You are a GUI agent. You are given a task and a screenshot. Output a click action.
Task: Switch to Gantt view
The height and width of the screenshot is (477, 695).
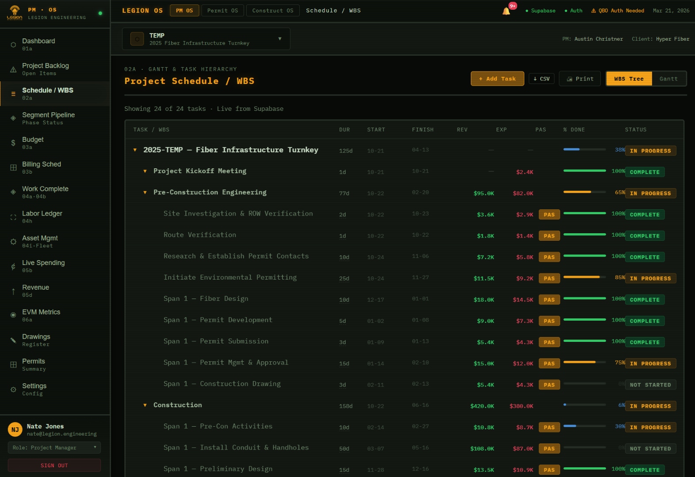click(668, 79)
